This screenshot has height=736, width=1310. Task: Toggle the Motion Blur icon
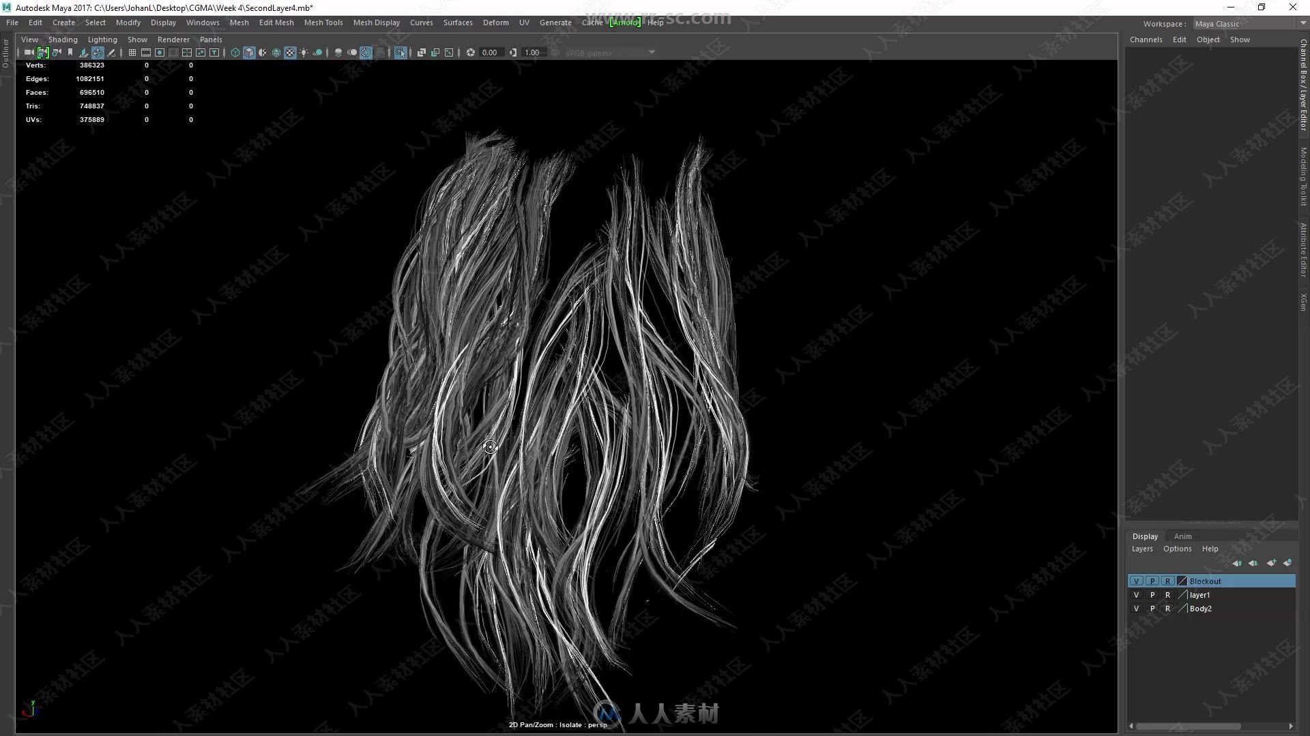click(x=352, y=52)
